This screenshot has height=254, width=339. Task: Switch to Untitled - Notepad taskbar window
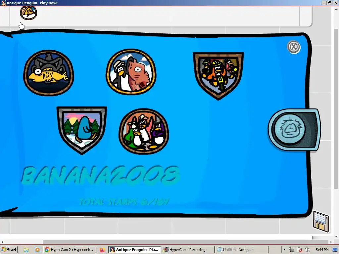tap(242, 250)
